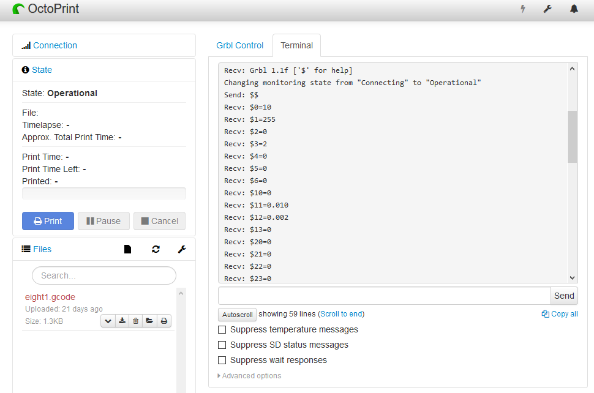Load eight1.gcode with folder icon
This screenshot has height=393, width=594.
pos(149,321)
